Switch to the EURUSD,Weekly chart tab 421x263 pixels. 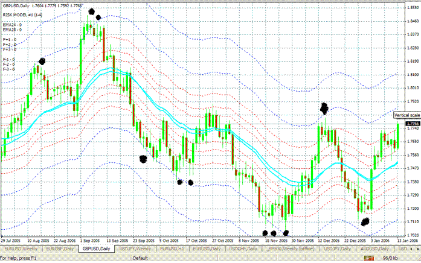(21, 249)
